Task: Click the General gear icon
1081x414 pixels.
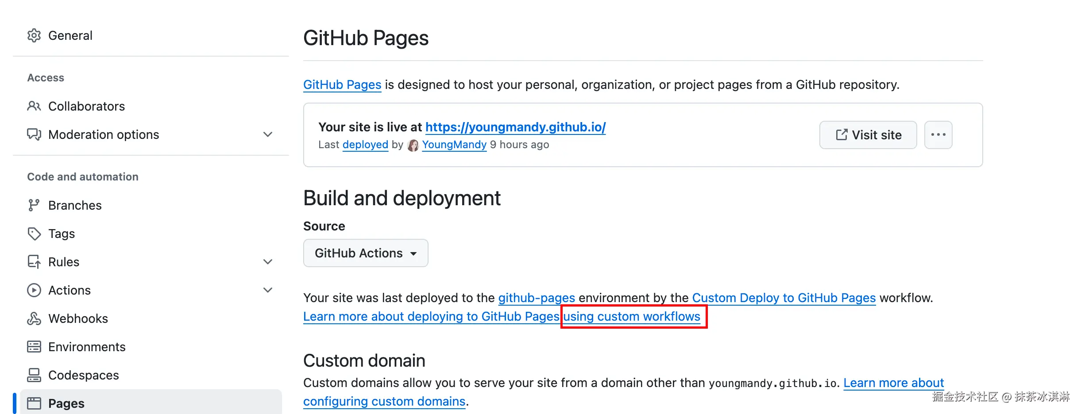Action: coord(34,35)
